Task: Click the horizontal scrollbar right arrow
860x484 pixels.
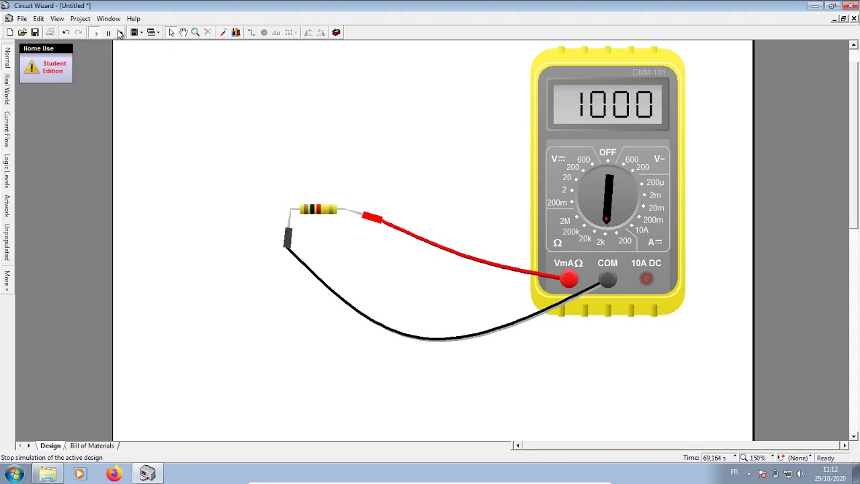Action: 845,445
